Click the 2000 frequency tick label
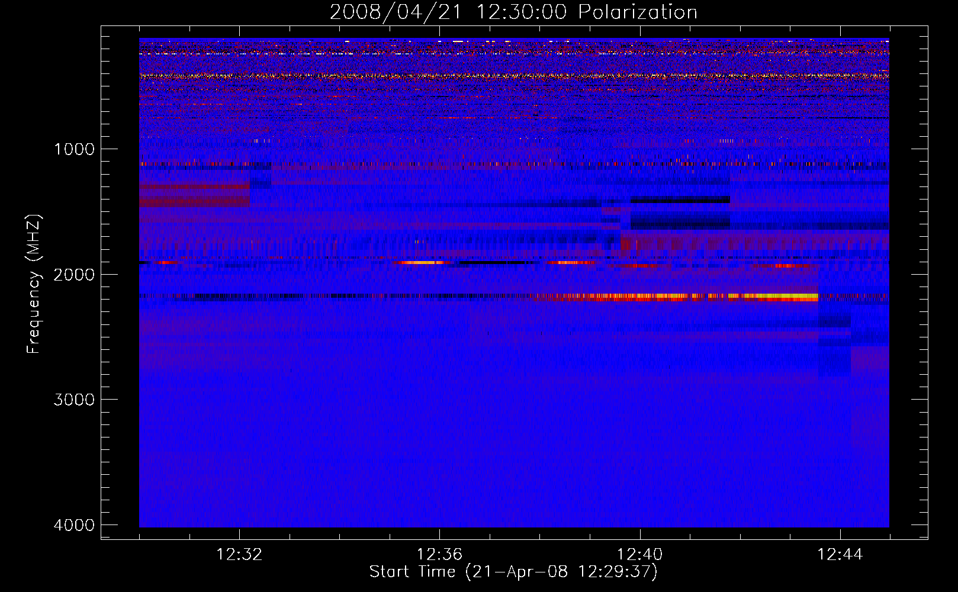This screenshot has height=592, width=958. 74,274
